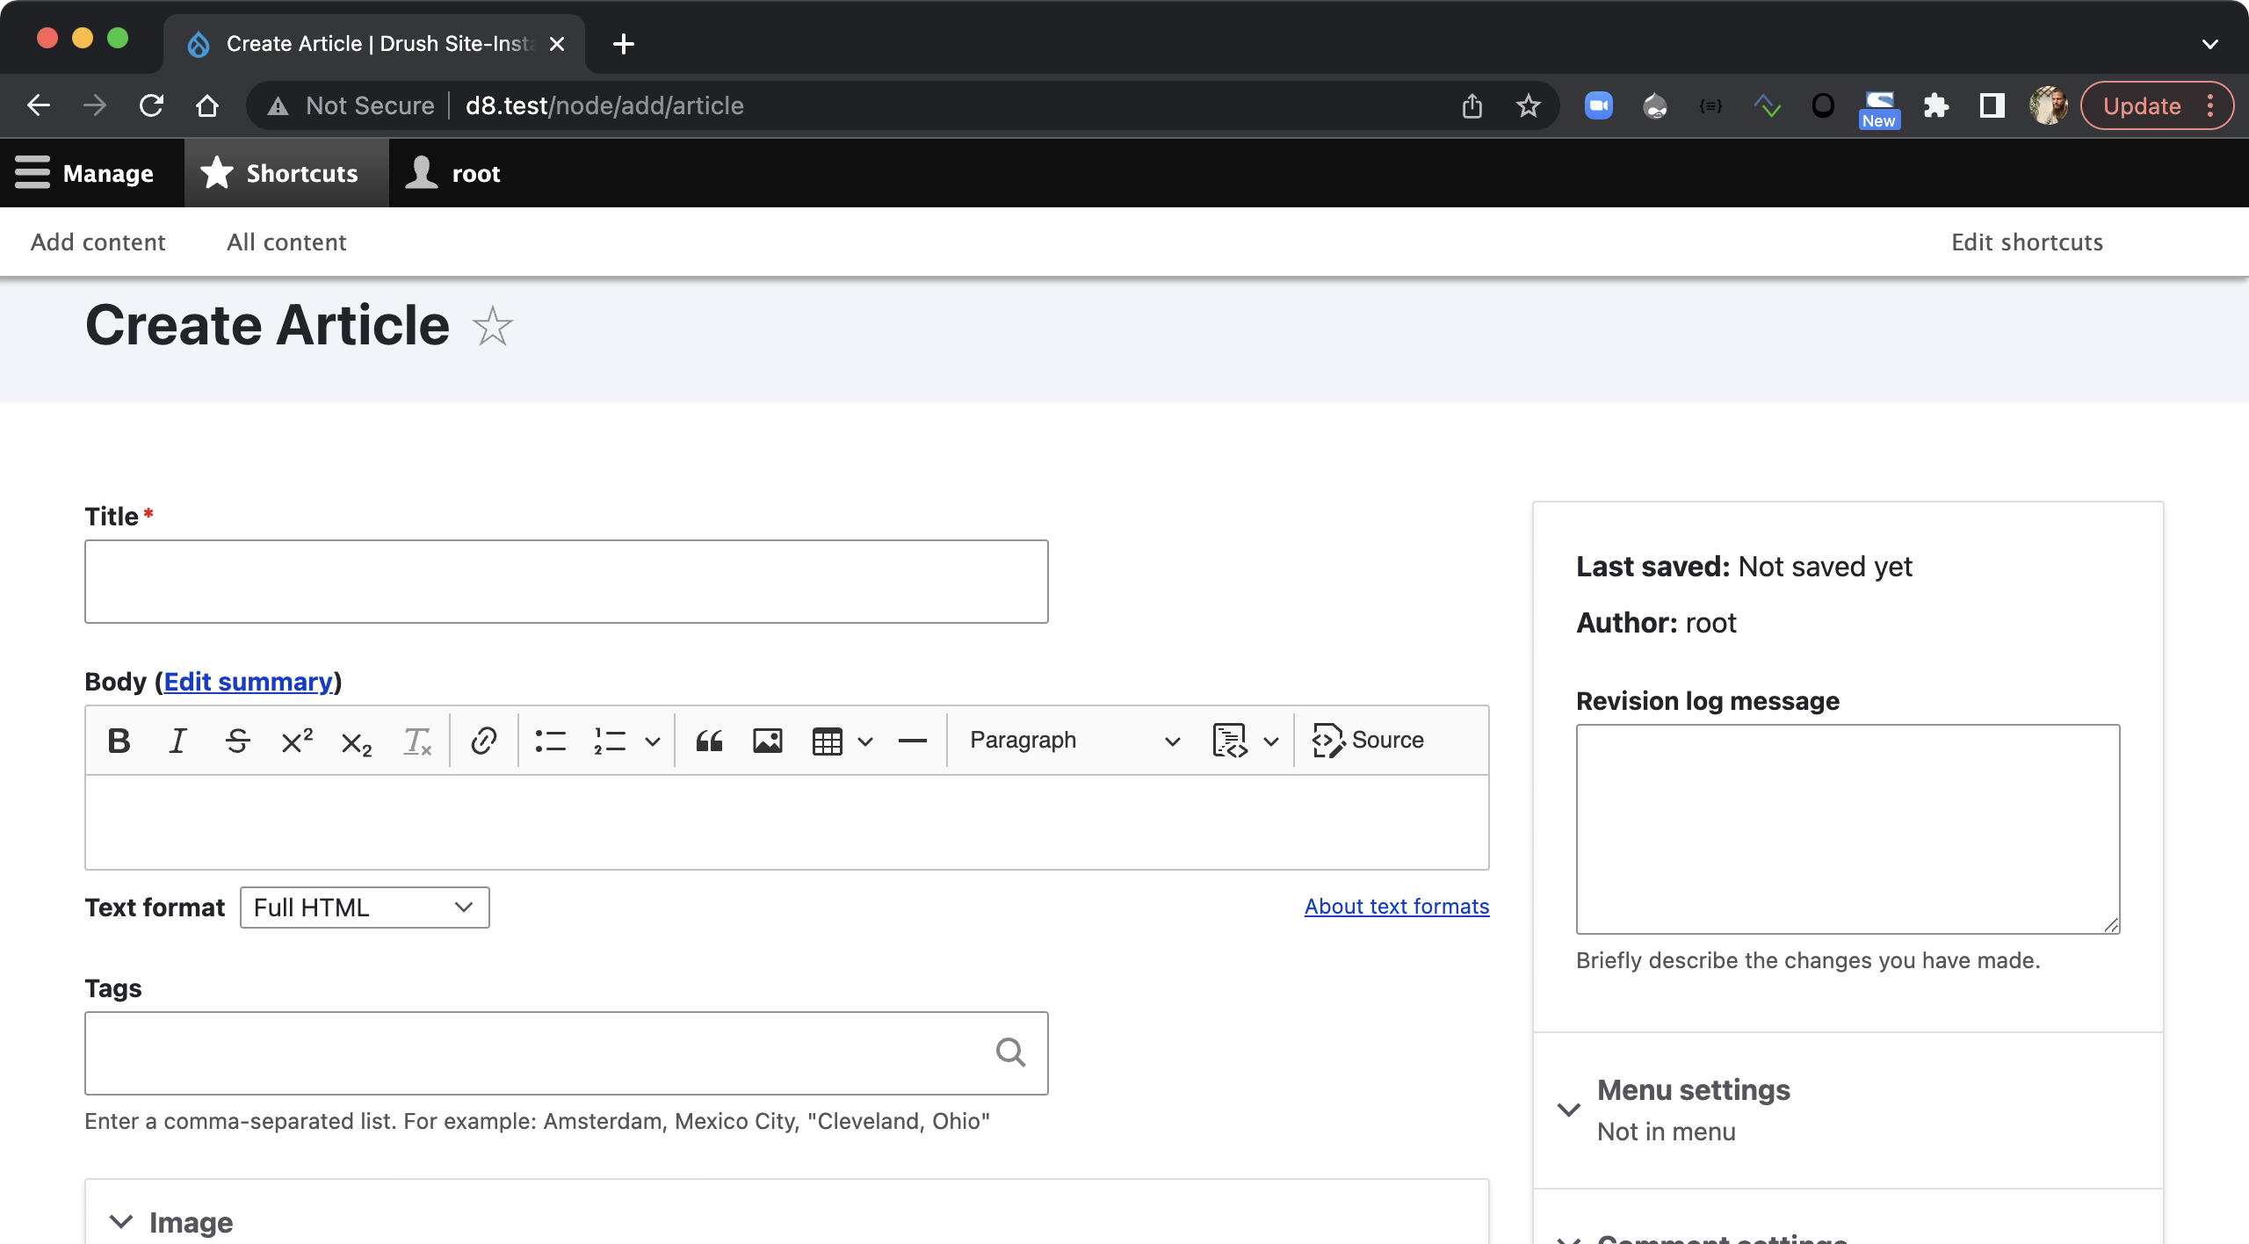Apply italic formatting
This screenshot has height=1244, width=2249.
pos(177,741)
